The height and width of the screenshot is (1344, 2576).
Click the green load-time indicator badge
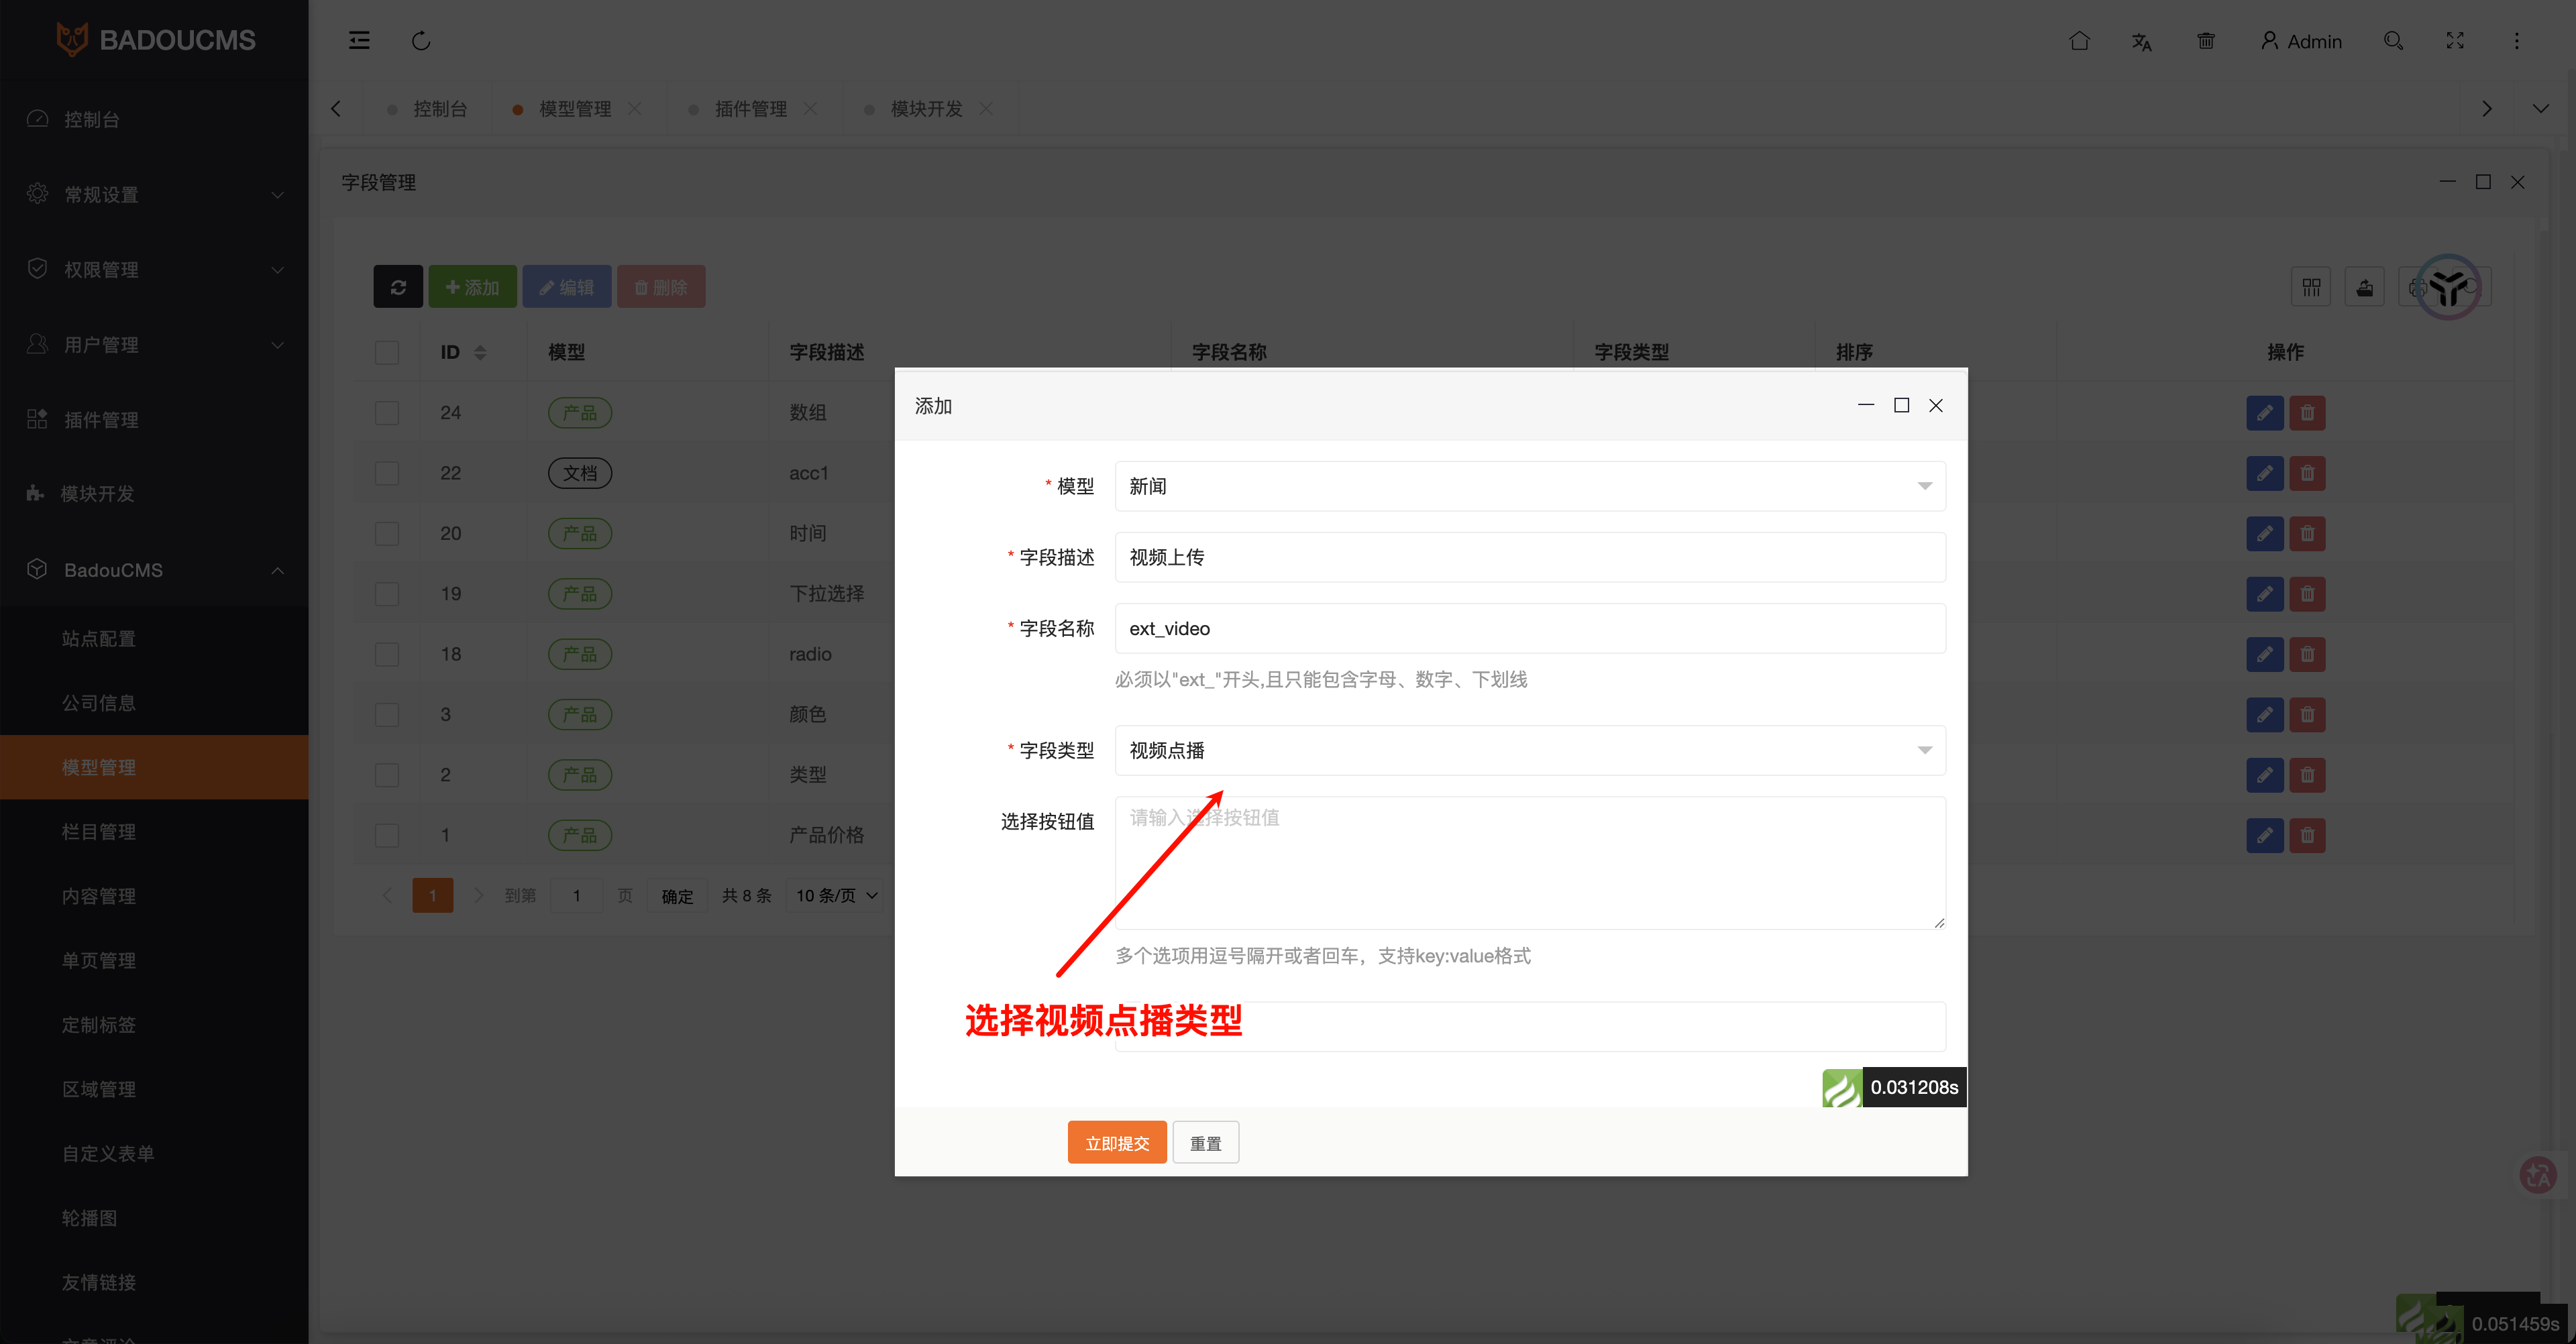pyautogui.click(x=1843, y=1087)
